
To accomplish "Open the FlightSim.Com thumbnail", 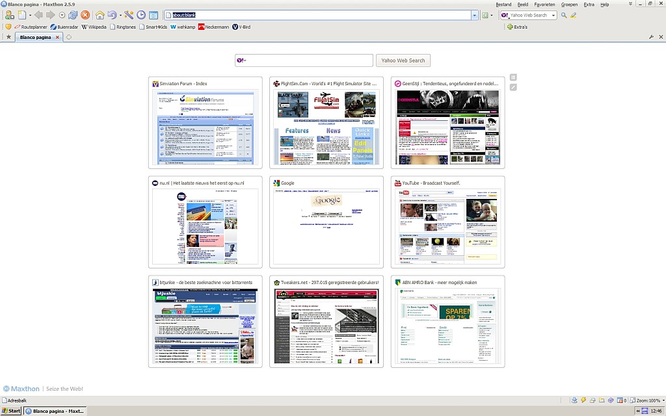I will pos(326,123).
